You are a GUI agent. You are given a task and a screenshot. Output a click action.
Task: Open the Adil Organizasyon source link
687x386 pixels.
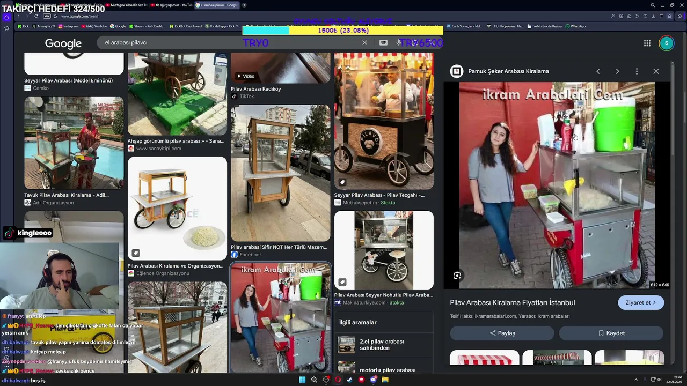[54, 203]
